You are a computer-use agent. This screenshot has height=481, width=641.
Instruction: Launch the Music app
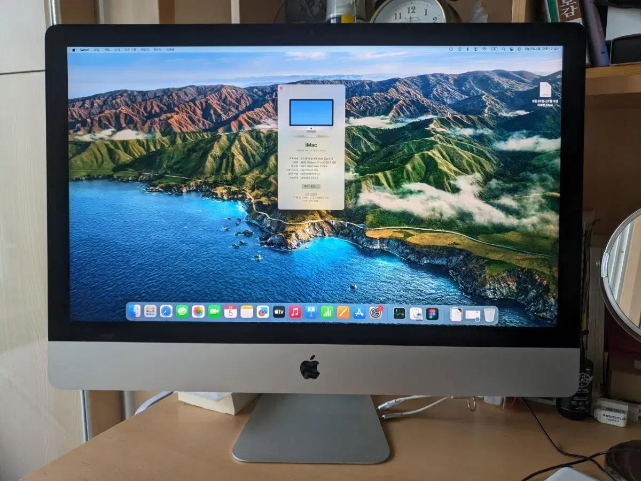click(295, 312)
